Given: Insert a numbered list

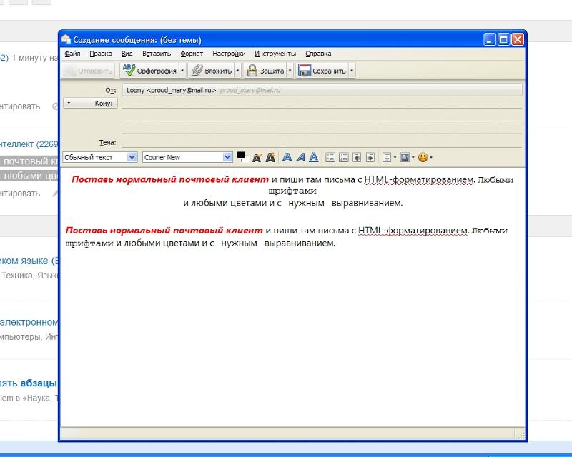Looking at the screenshot, I should [x=344, y=157].
